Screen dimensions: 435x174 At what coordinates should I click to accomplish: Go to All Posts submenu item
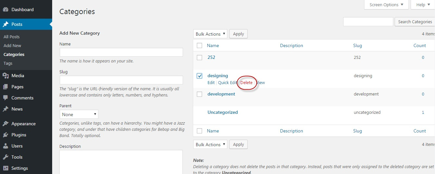tap(11, 37)
